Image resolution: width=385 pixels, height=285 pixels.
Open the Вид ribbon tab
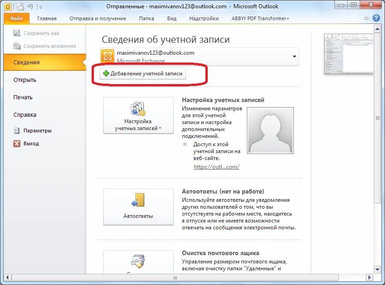pyautogui.click(x=172, y=19)
